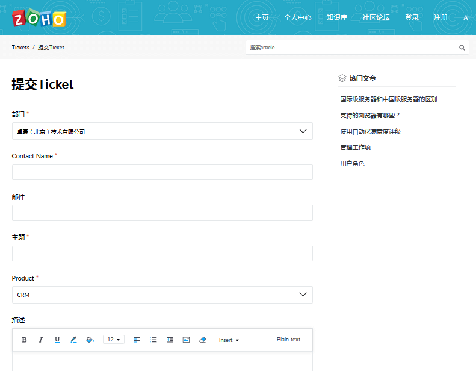476x371 pixels.
Task: Open article 支持的浏览器有哪些？
Action: coord(370,115)
